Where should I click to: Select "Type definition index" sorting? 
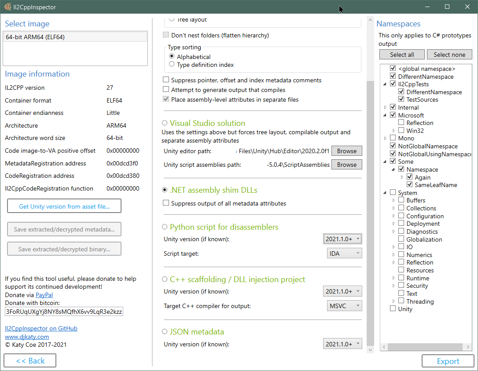click(x=172, y=64)
